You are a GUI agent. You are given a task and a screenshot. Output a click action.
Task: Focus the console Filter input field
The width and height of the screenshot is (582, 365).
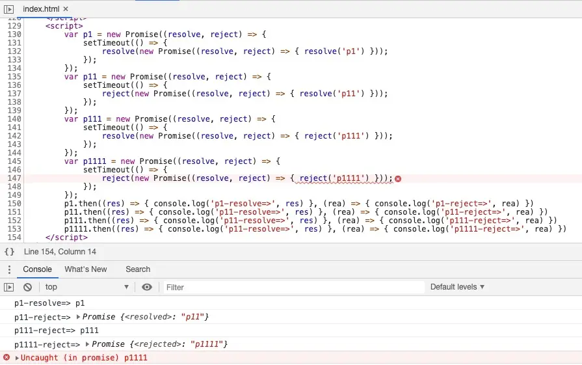click(x=294, y=288)
